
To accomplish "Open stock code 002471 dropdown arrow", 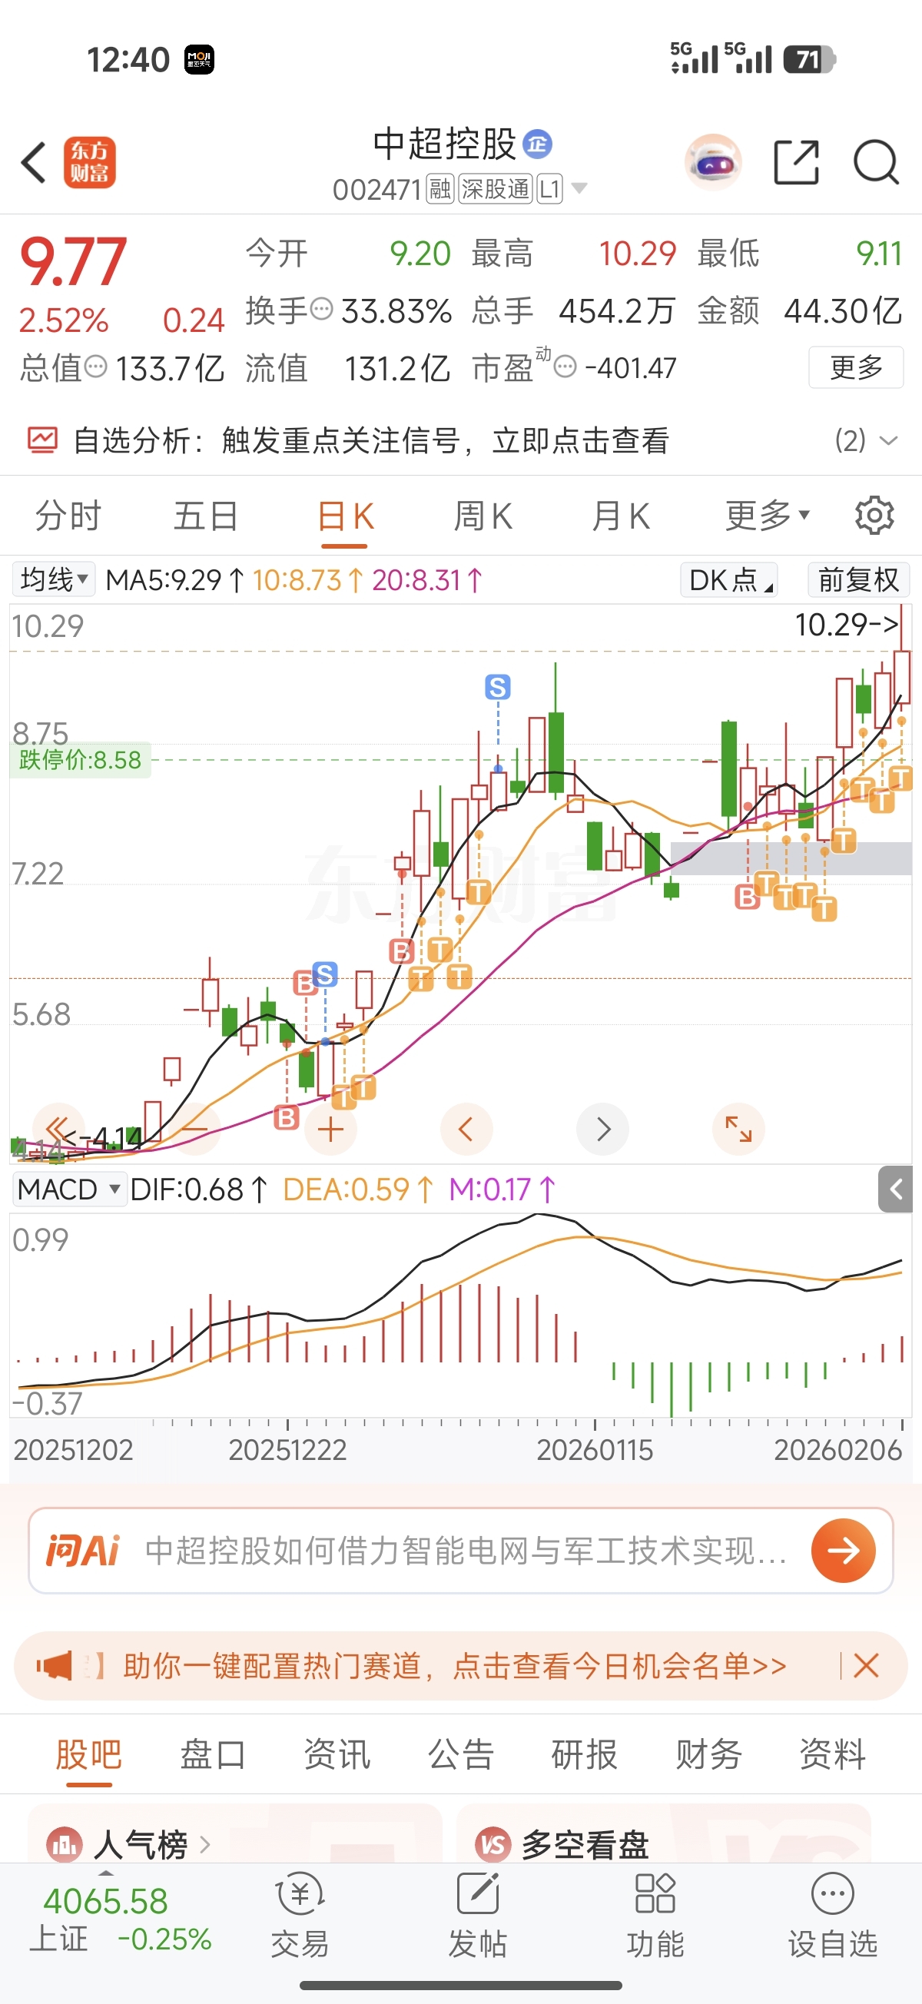I will 579,188.
